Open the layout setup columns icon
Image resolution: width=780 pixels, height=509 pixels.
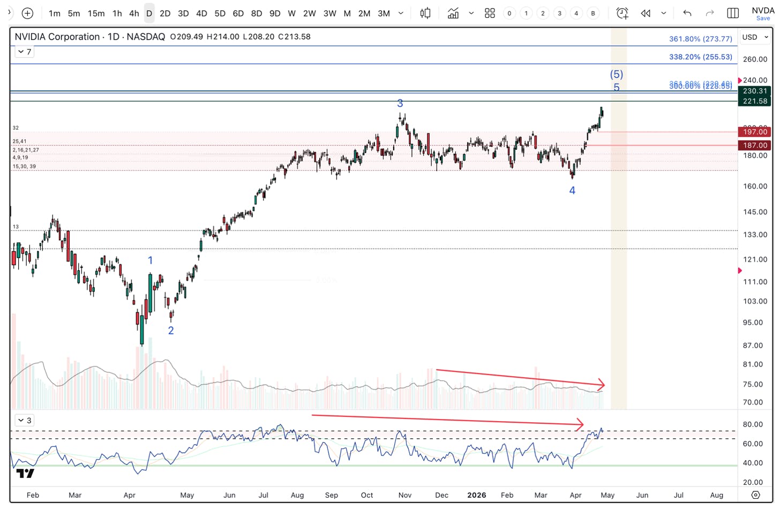click(x=733, y=13)
